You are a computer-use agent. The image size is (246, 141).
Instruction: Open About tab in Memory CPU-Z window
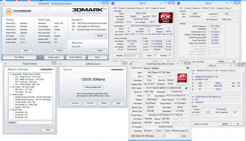pyautogui.click(x=228, y=8)
